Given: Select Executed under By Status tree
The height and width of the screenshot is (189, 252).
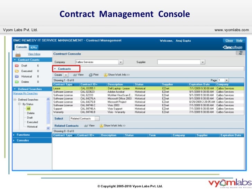Looking at the screenshot, I should click(33, 122).
